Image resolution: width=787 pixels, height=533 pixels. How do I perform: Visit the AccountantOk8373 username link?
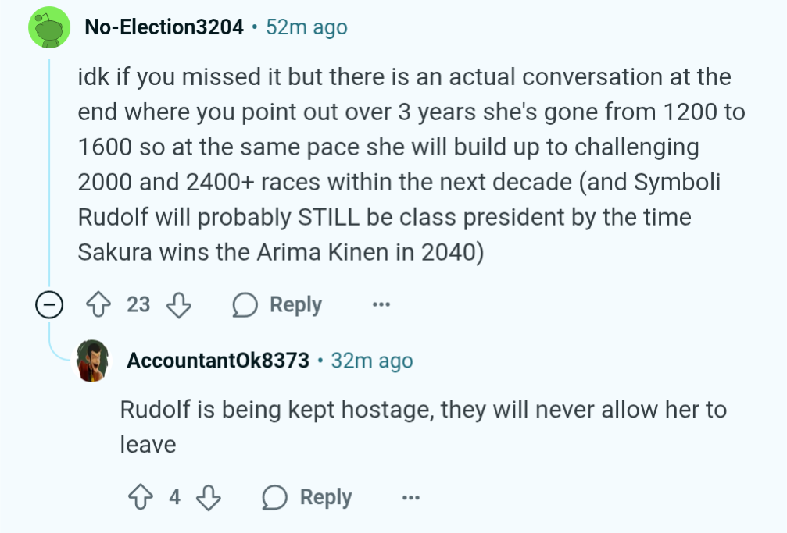coord(218,361)
